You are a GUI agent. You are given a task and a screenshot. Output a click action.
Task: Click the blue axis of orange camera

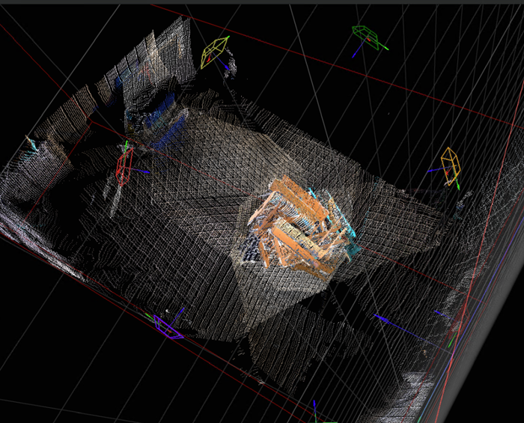[x=434, y=171]
